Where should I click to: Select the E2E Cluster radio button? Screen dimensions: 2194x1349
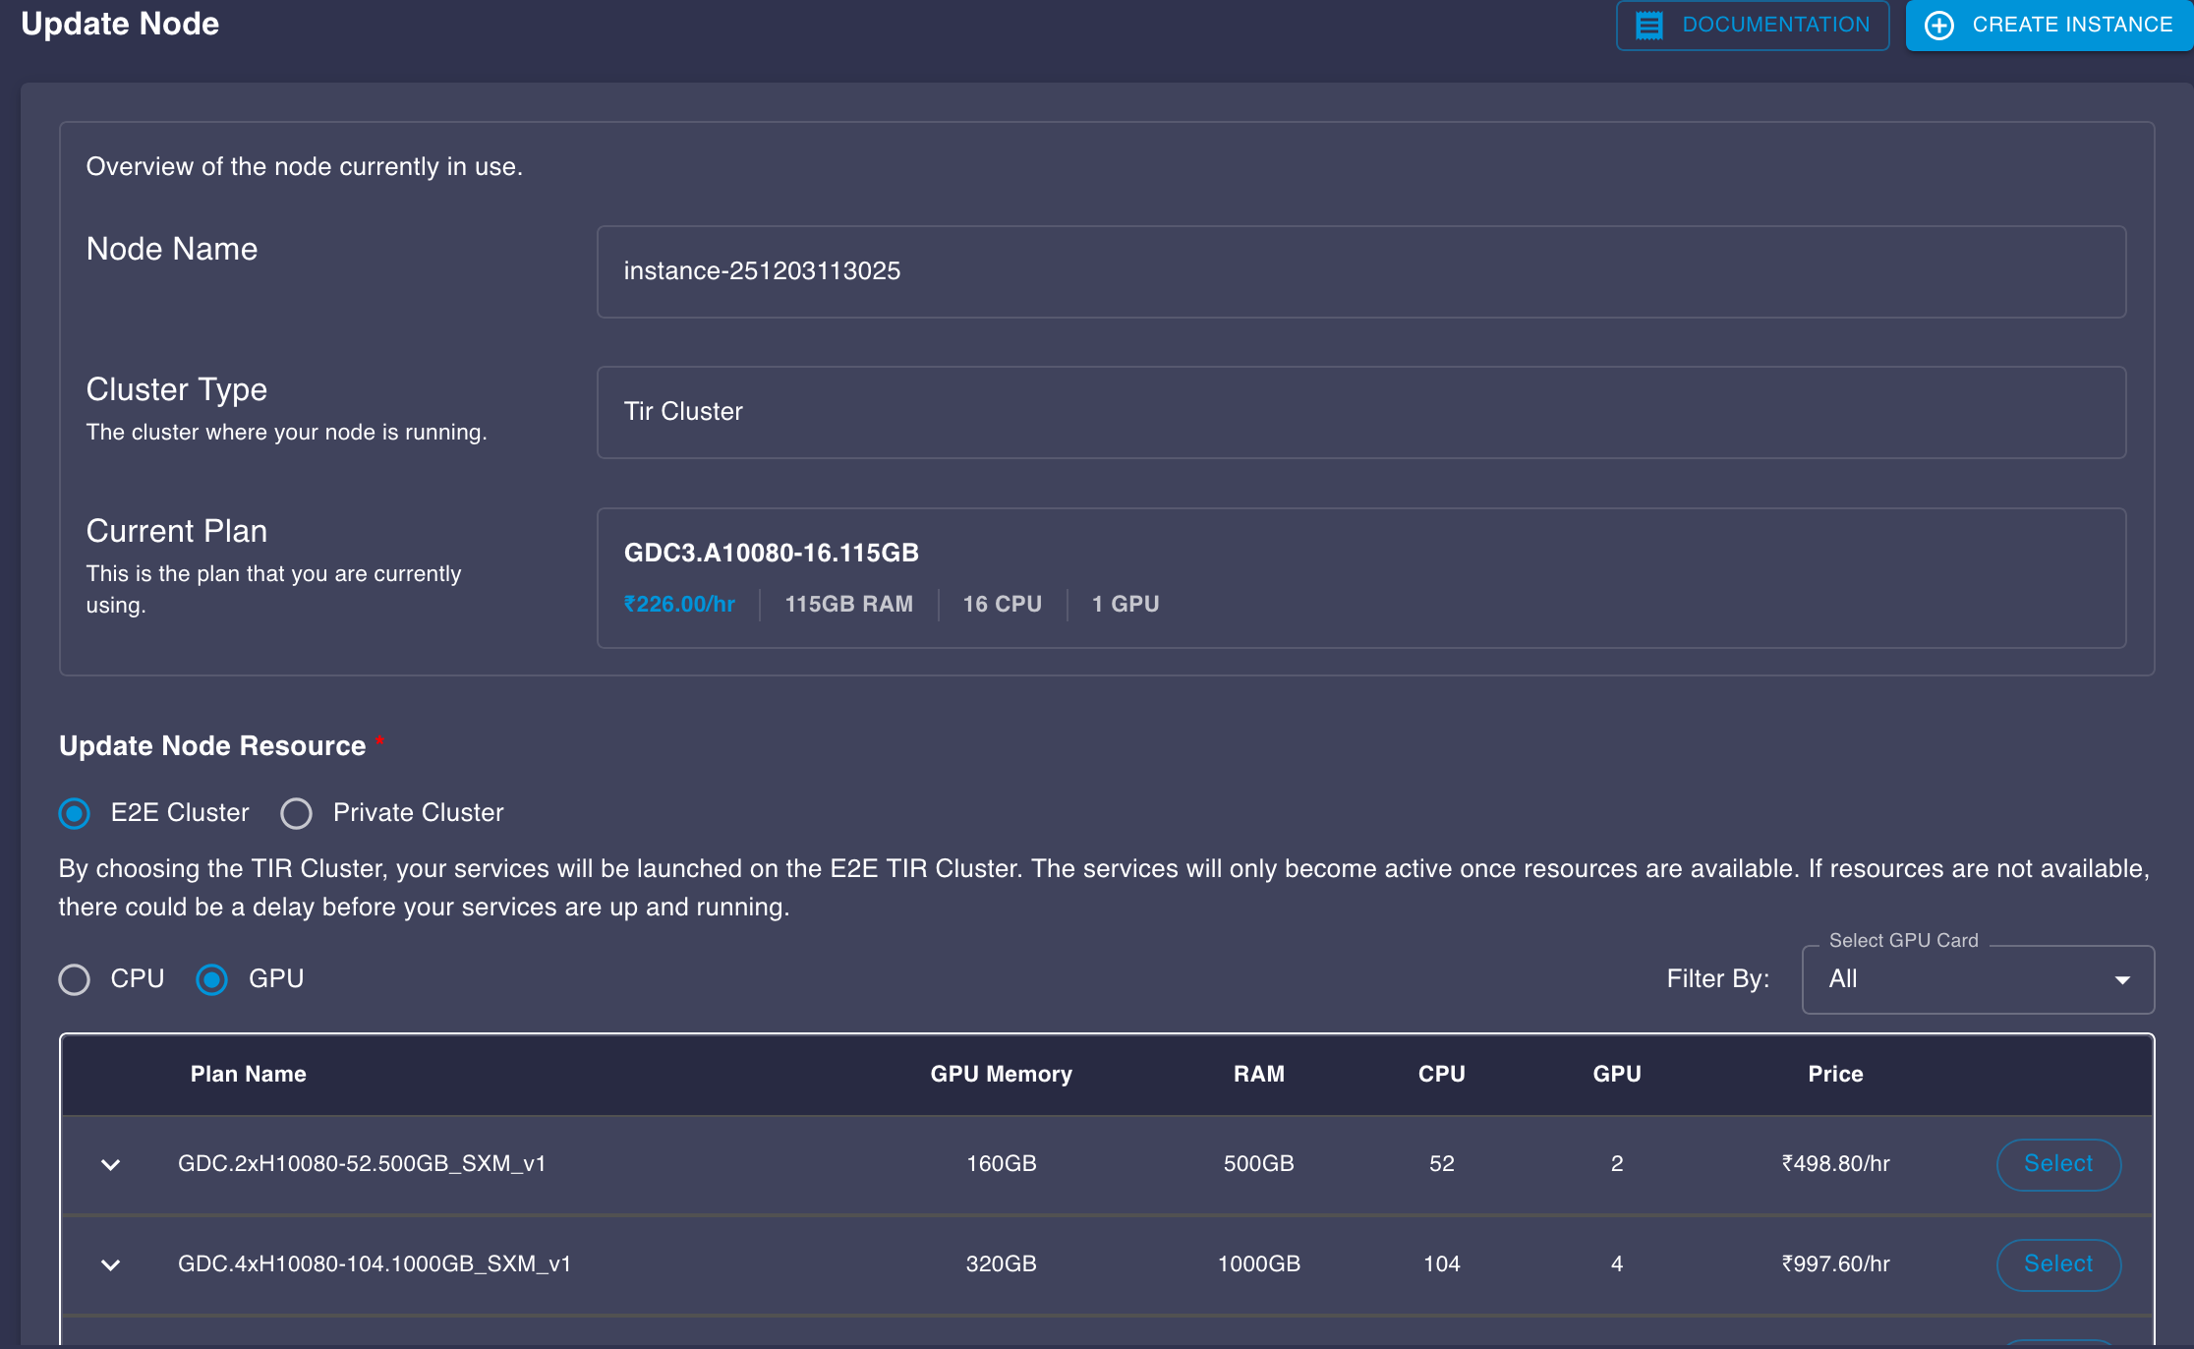pos(75,813)
